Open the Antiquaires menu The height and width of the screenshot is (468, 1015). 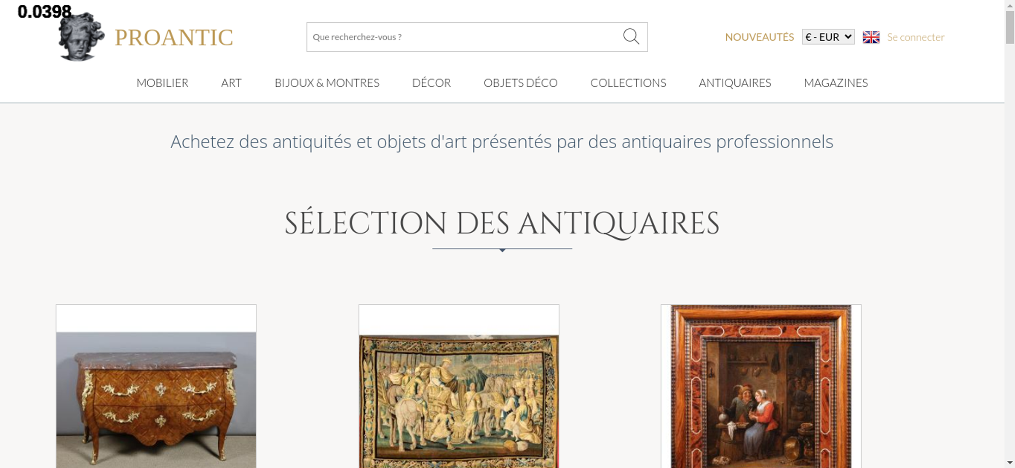click(735, 83)
